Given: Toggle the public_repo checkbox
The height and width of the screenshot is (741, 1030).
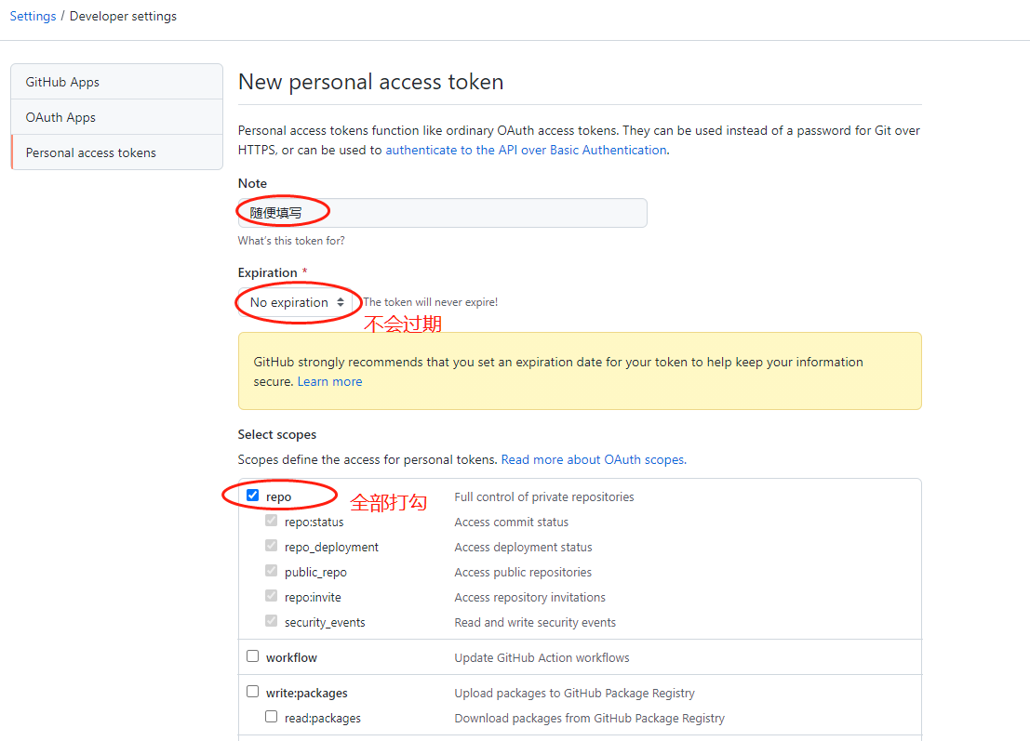Looking at the screenshot, I should [x=272, y=571].
